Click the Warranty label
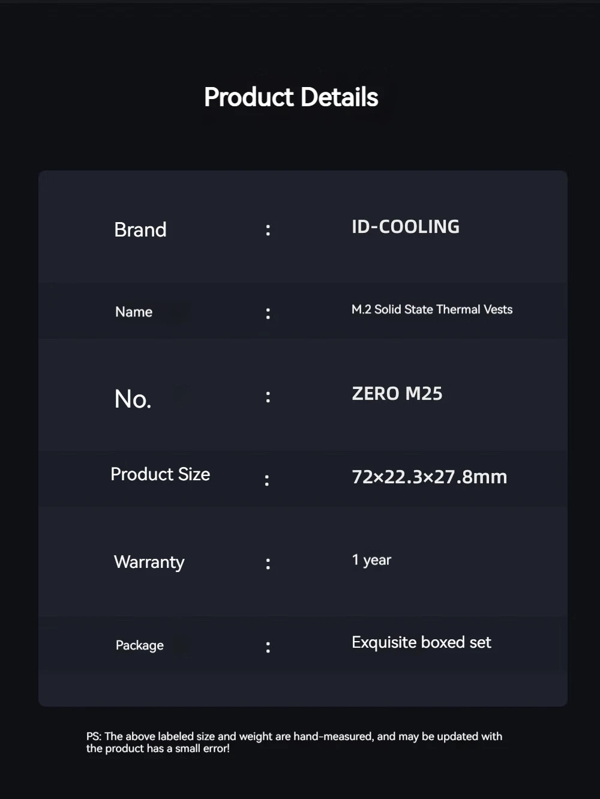This screenshot has width=600, height=799. tap(149, 562)
